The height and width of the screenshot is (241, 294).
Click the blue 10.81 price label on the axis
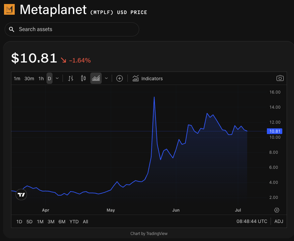click(x=274, y=131)
